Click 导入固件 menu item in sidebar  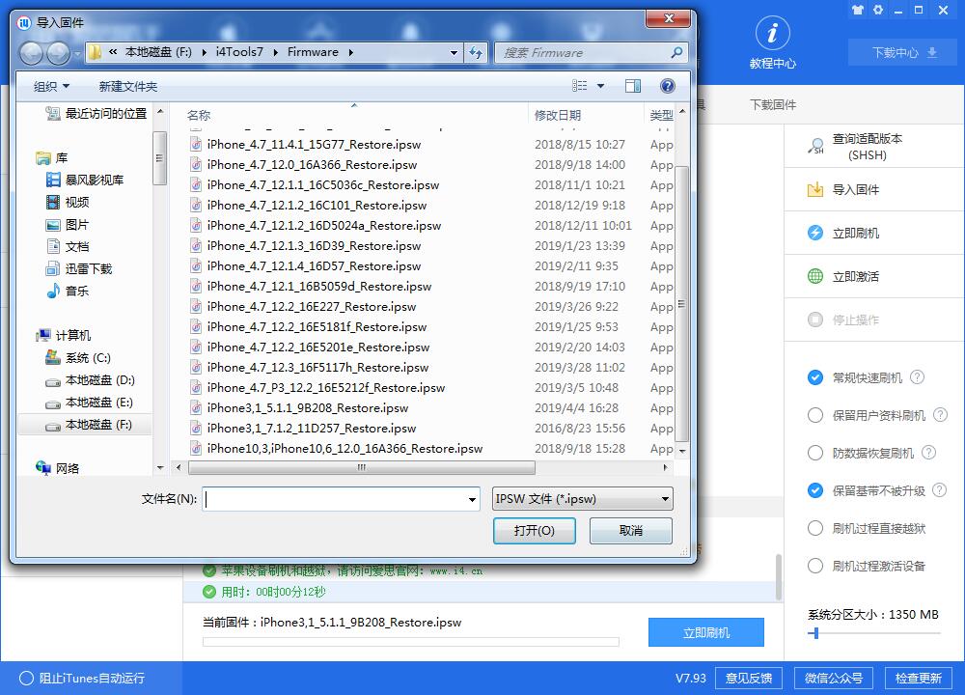(x=855, y=189)
